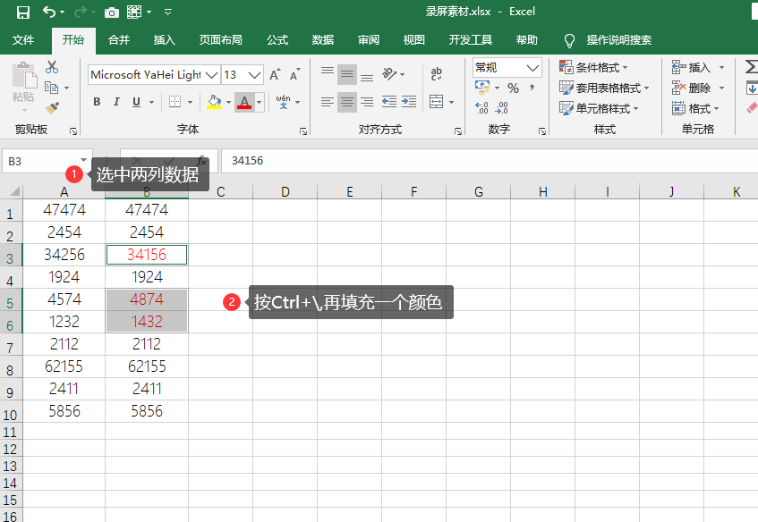Open 格式 cell format menu
This screenshot has height=522, width=758.
pos(695,108)
